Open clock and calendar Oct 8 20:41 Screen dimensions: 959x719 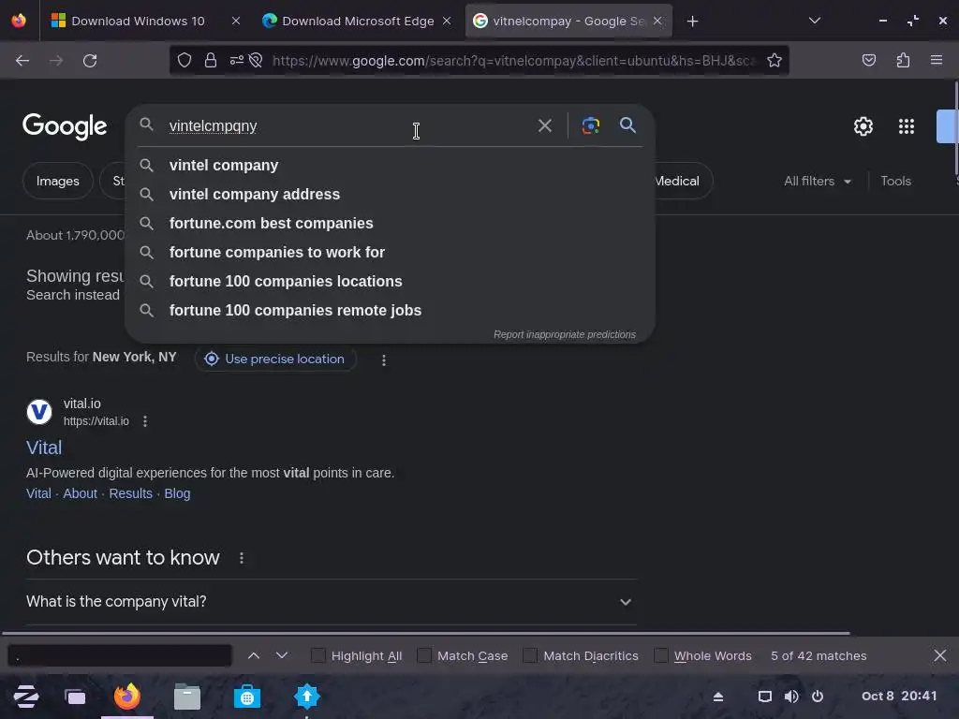898,697
